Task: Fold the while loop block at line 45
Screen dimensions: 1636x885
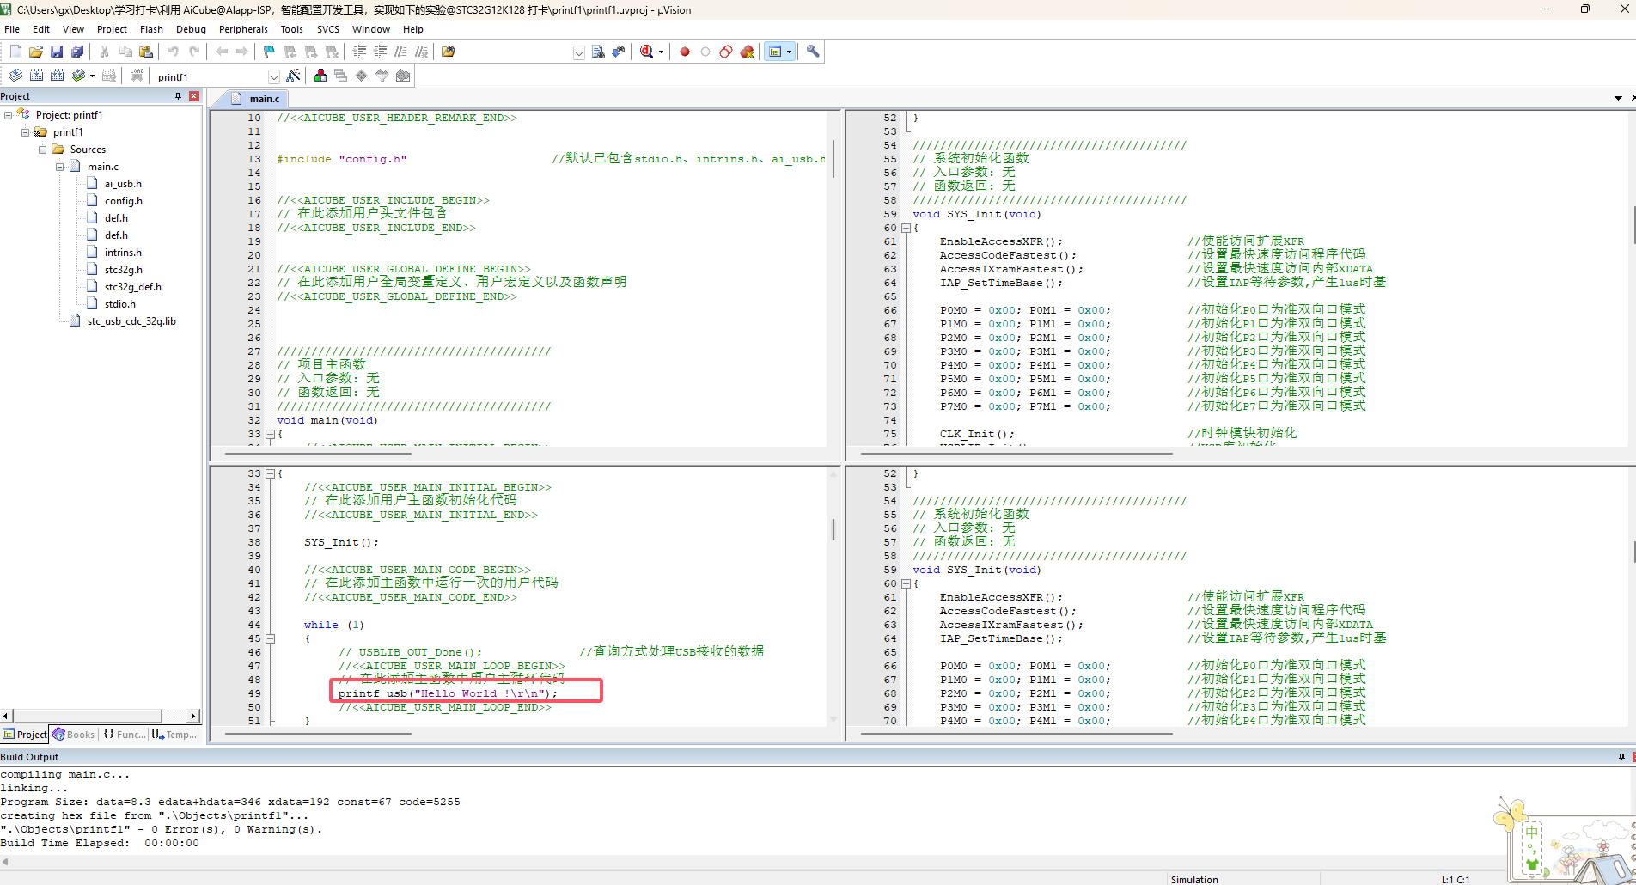Action: click(270, 639)
